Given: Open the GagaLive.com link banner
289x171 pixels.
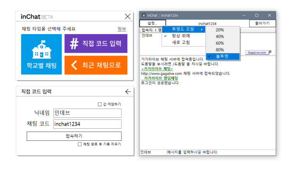Looking at the screenshot, I should coord(257,52).
